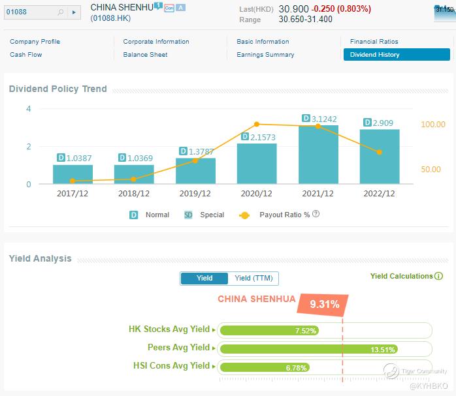Click the last price value '30.900'
This screenshot has width=456, height=396.
coord(293,9)
